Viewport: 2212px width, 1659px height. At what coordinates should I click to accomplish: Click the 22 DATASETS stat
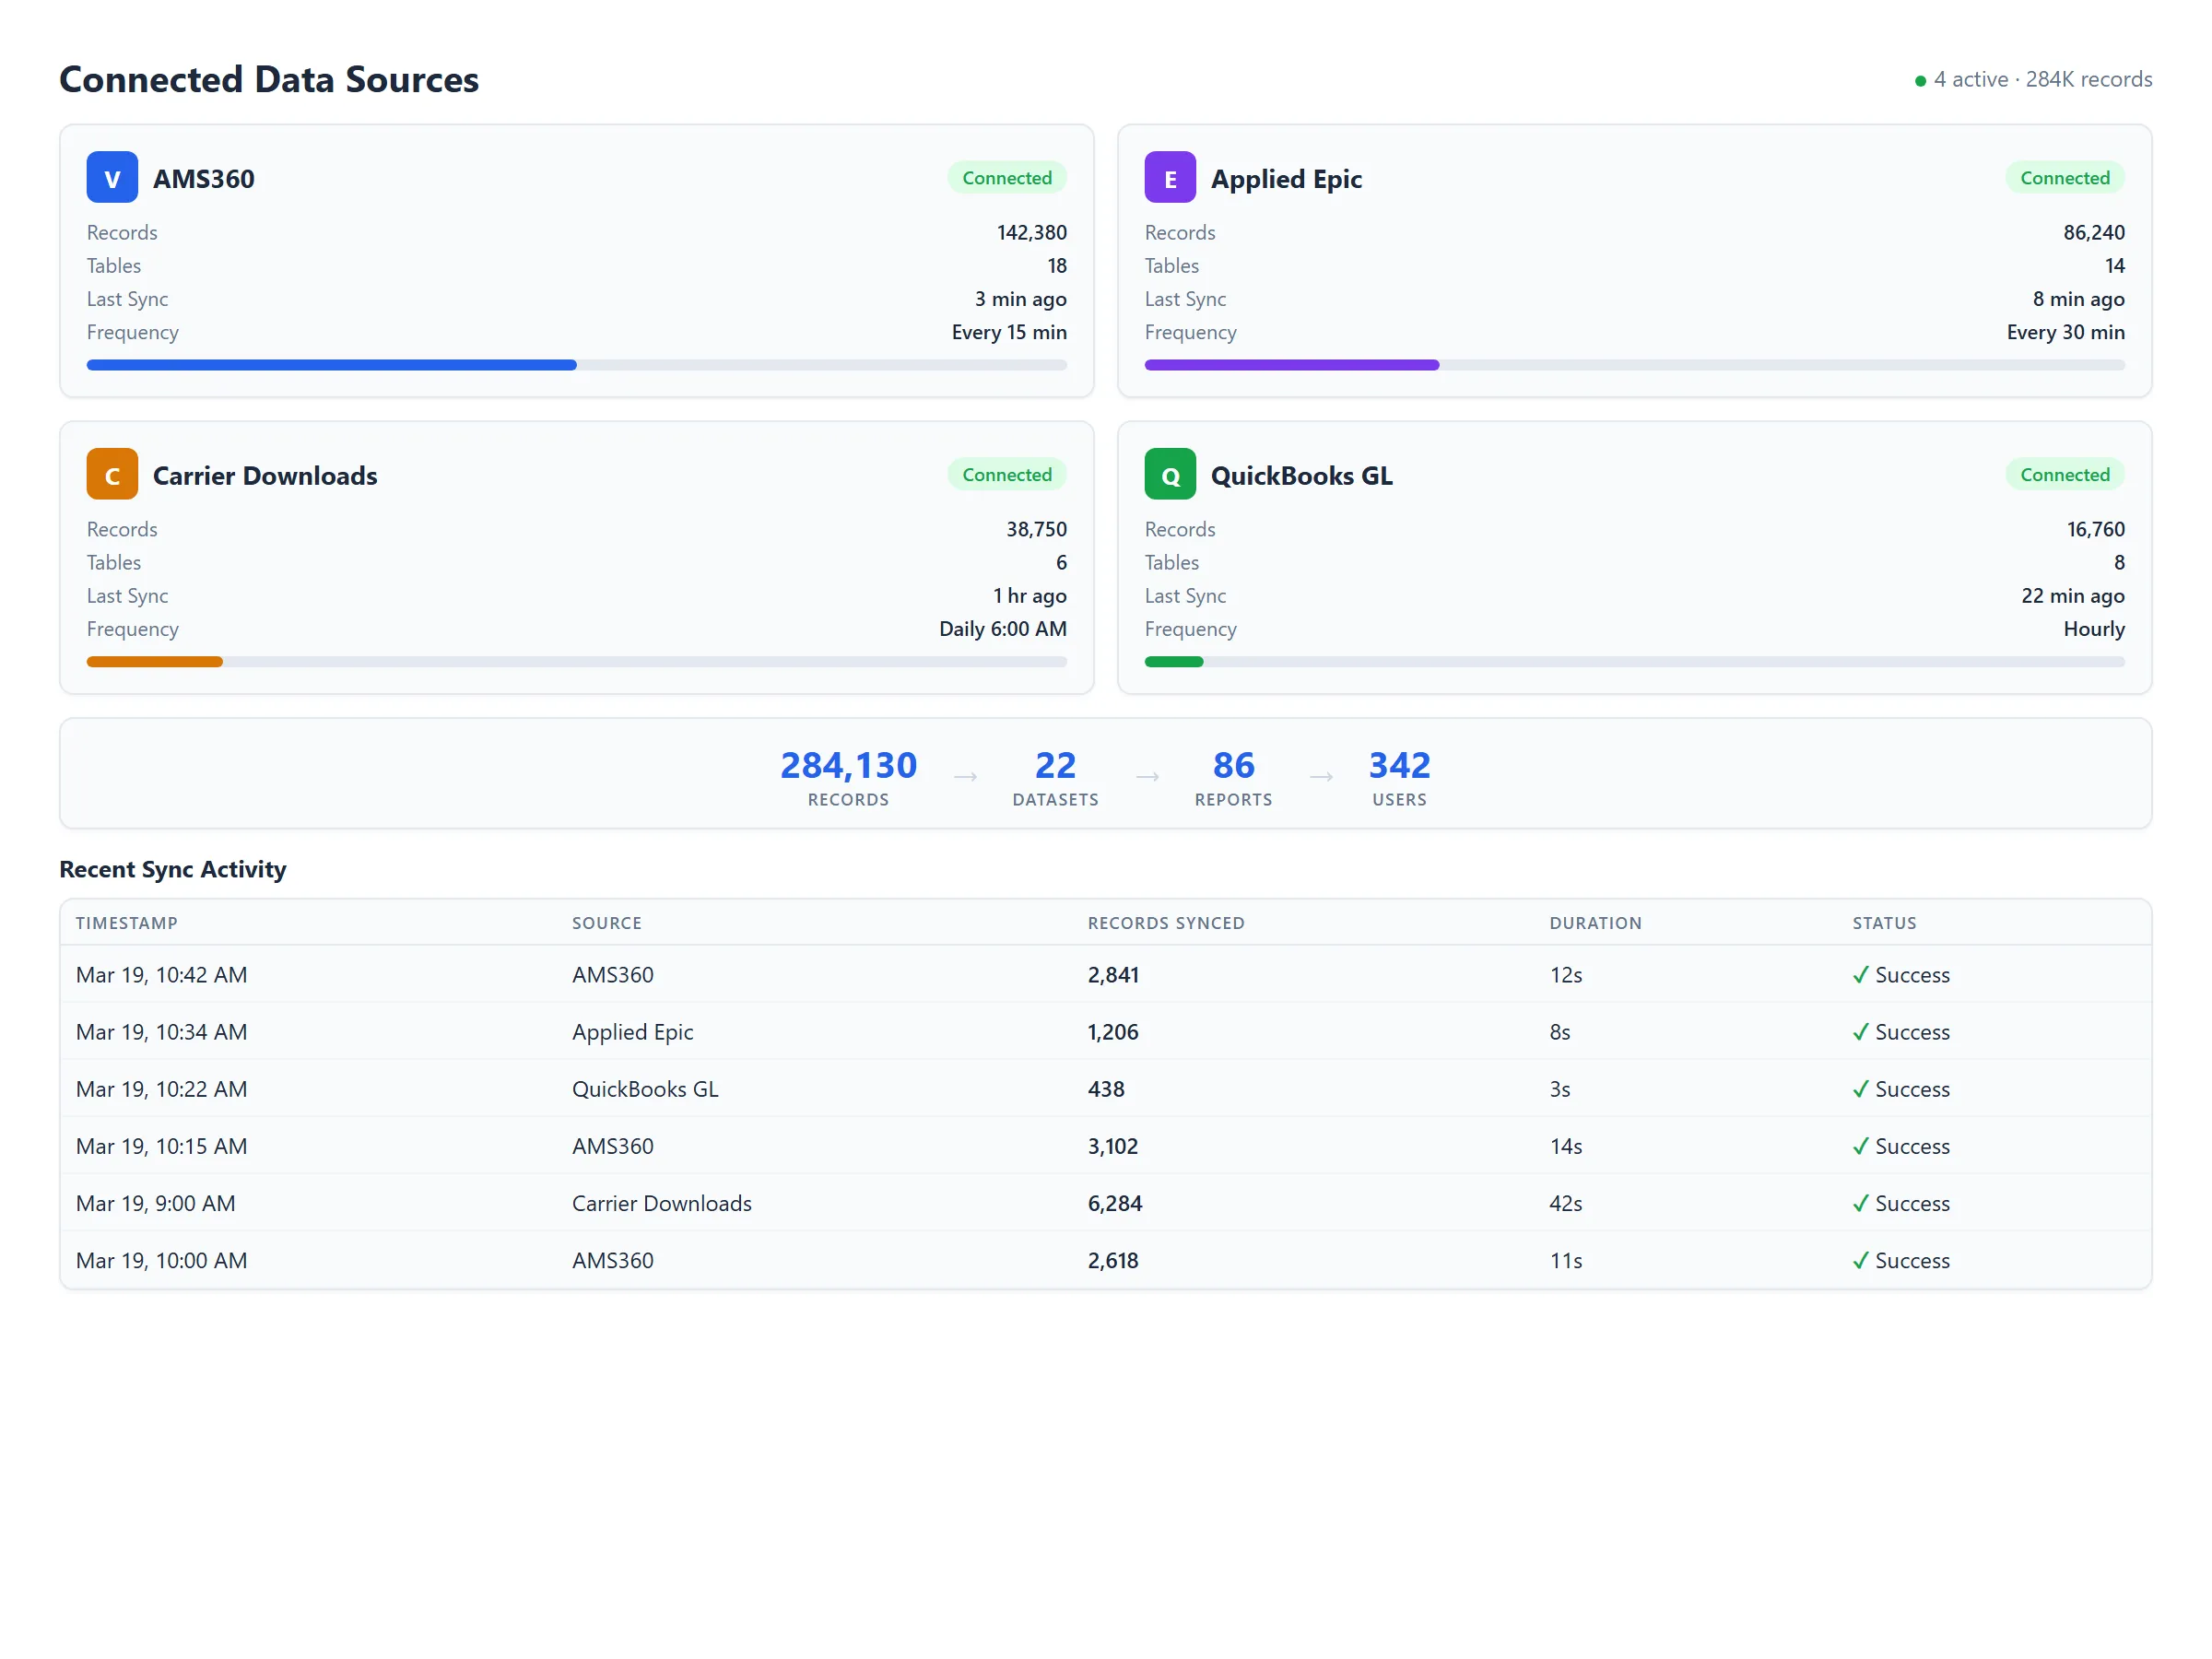1054,777
